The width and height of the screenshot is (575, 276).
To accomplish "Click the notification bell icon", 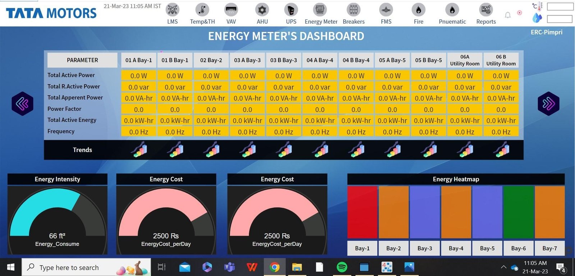I will click(507, 15).
